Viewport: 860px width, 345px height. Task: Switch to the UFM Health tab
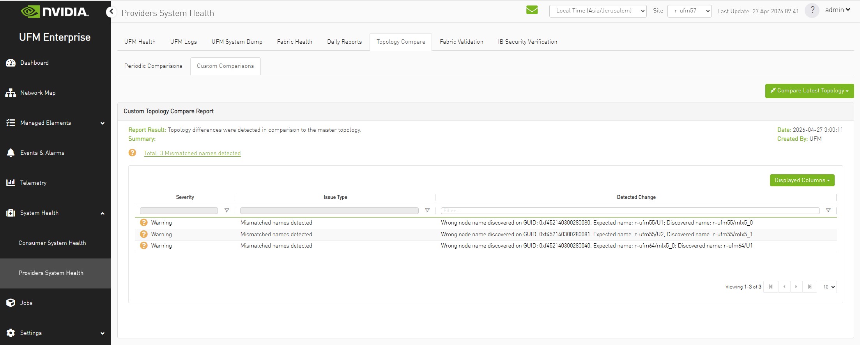(140, 42)
